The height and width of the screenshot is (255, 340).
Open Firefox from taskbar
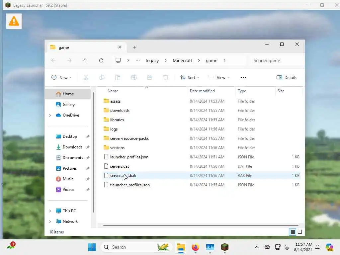[195, 247]
